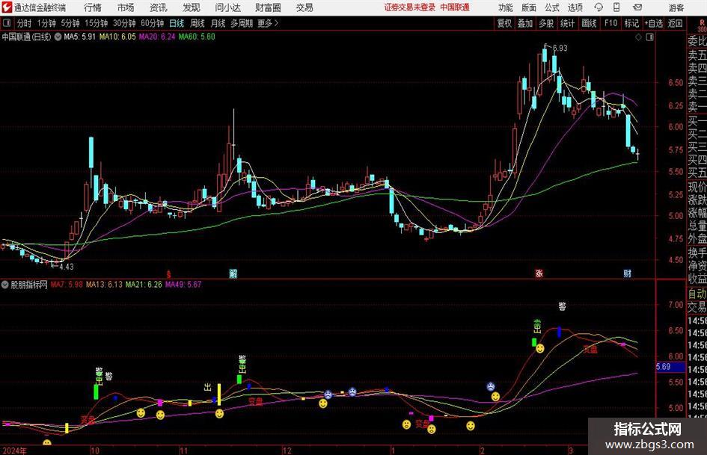
Task: Click the customer service headset icon
Action: [599, 7]
